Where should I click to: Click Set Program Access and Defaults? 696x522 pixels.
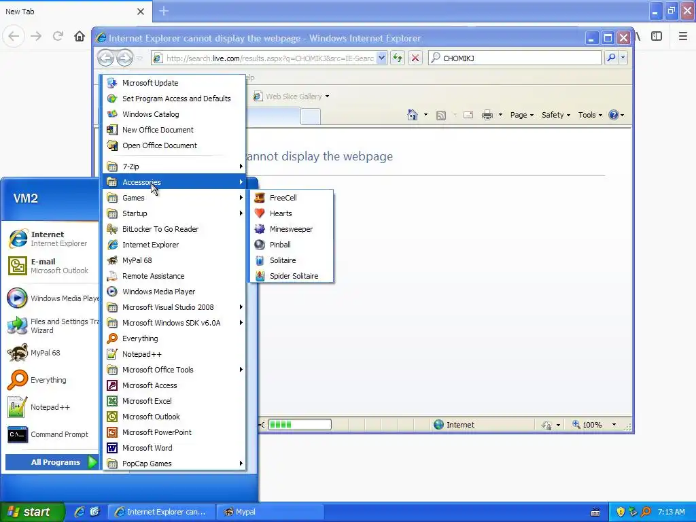tap(174, 99)
